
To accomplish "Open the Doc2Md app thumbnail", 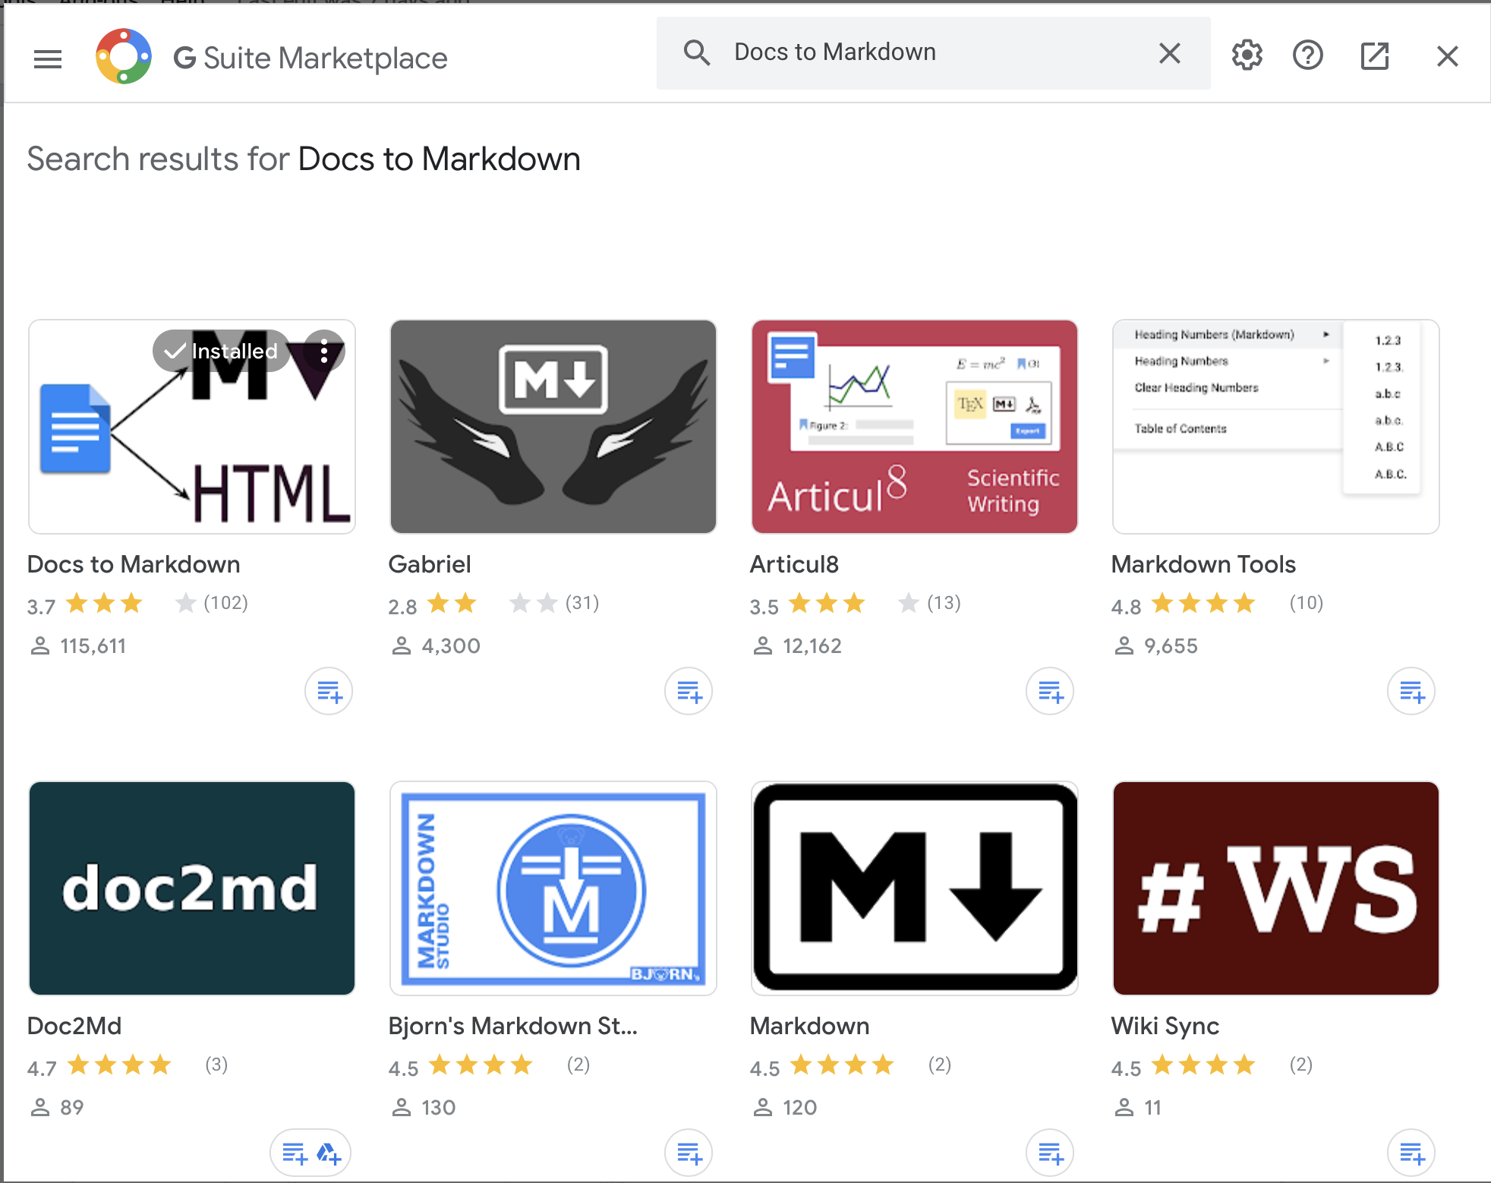I will tap(192, 888).
